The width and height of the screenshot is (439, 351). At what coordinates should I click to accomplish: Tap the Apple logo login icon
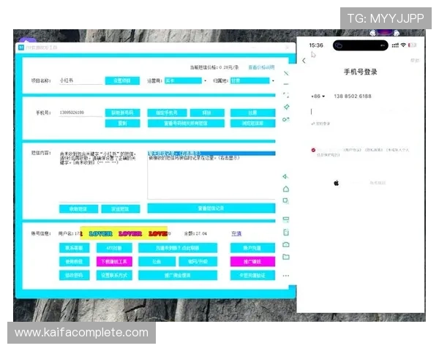pyautogui.click(x=337, y=182)
